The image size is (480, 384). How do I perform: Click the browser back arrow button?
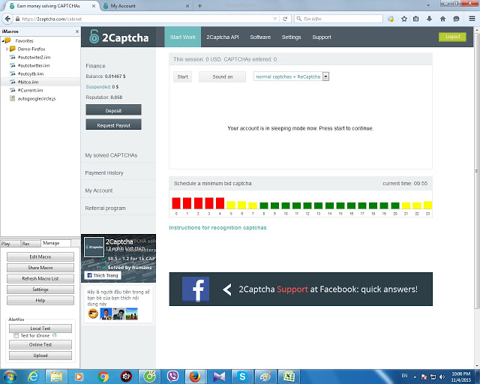tap(7, 19)
